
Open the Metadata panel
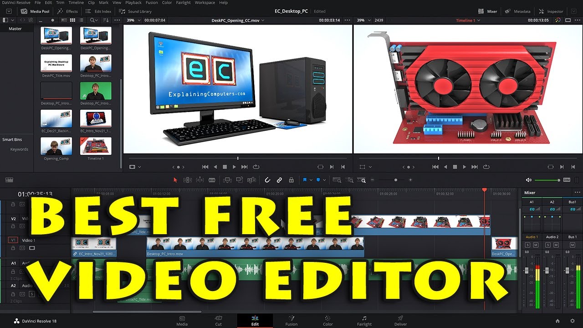[517, 11]
